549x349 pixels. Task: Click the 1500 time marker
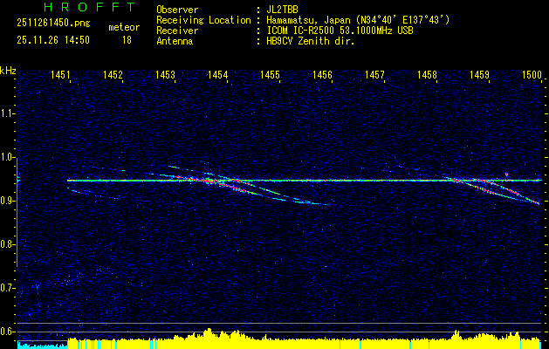531,76
